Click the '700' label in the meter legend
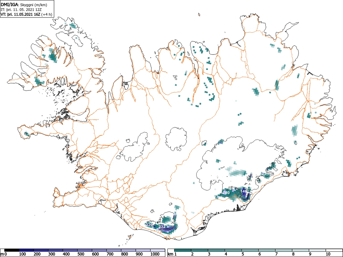 110,254
